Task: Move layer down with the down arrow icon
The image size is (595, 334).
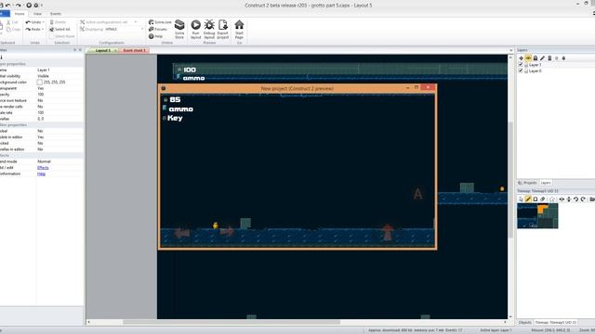Action: coord(563,58)
